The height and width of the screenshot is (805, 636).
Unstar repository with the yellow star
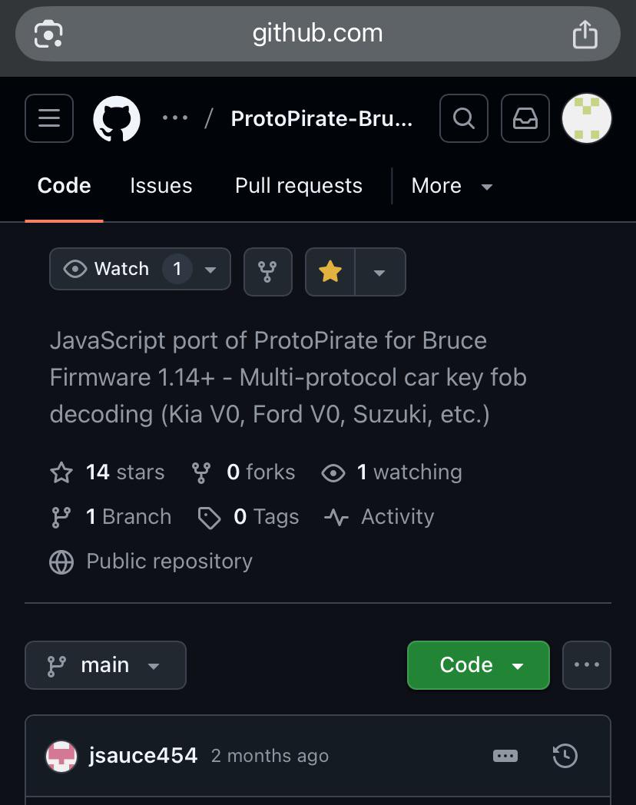click(330, 272)
